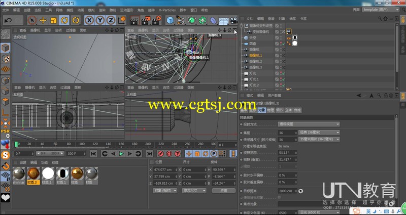
Task: Open the 35毫米照片 sensor size dropdown
Action: [x=319, y=139]
